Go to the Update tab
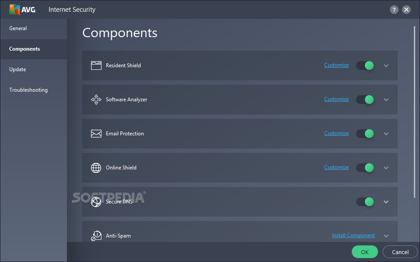The height and width of the screenshot is (262, 420). point(34,69)
